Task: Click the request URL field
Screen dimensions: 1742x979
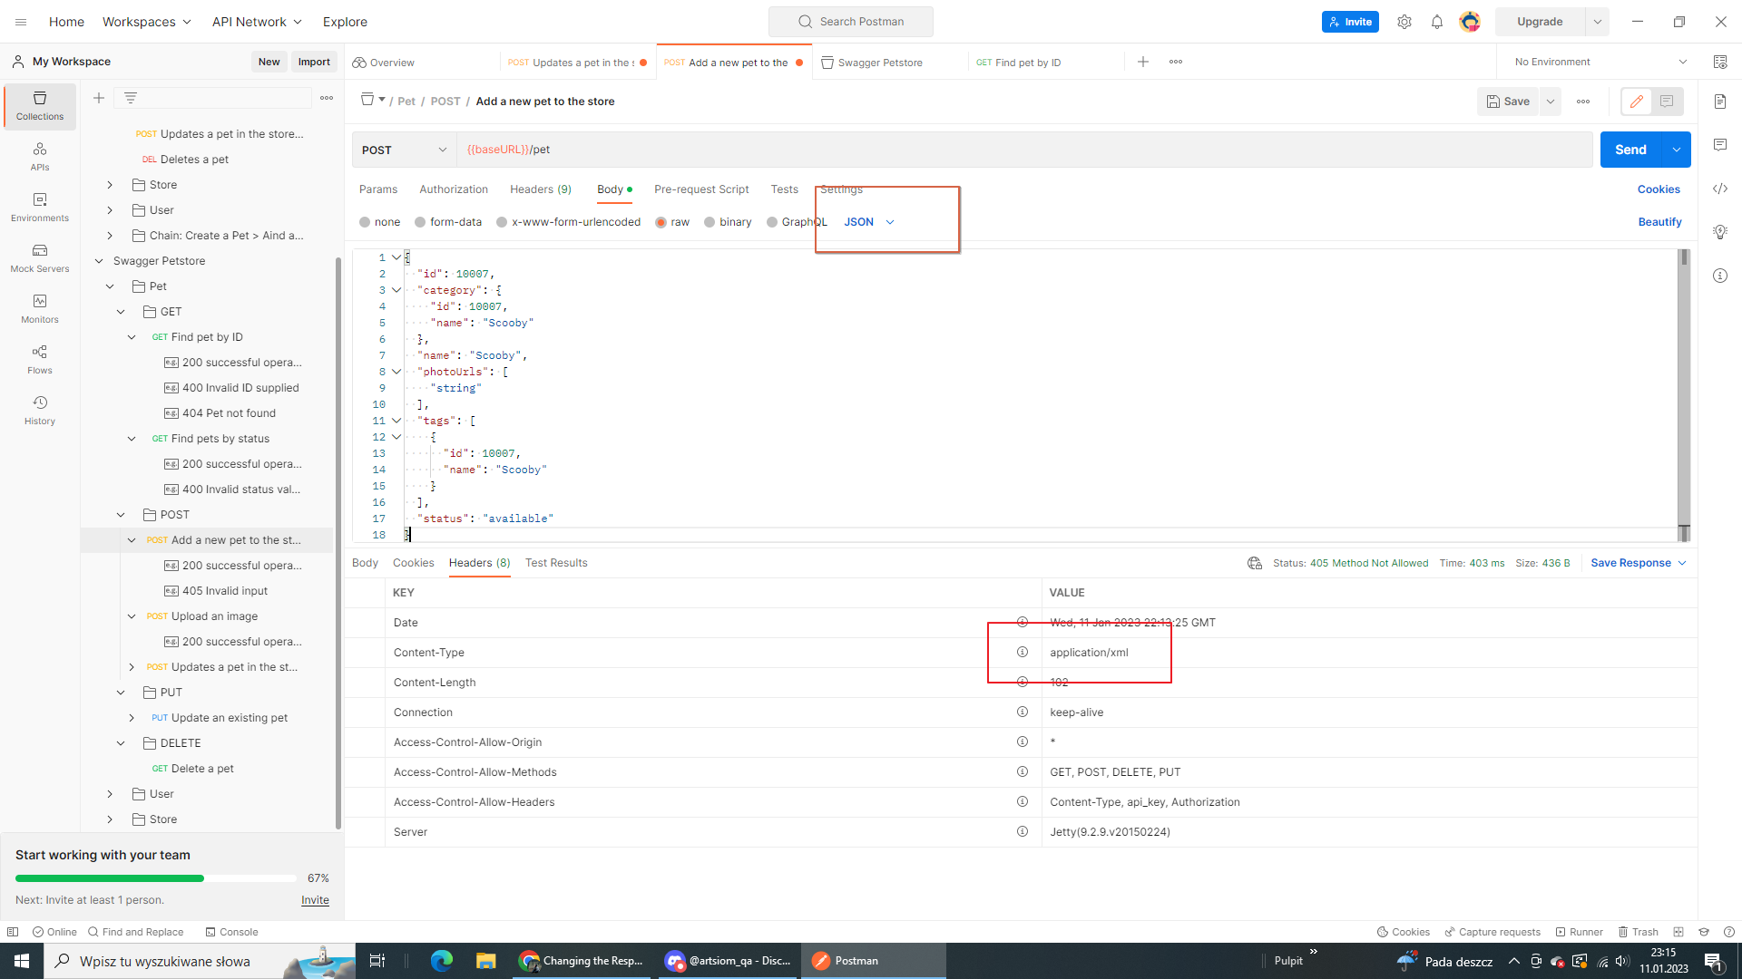Action: (907, 150)
